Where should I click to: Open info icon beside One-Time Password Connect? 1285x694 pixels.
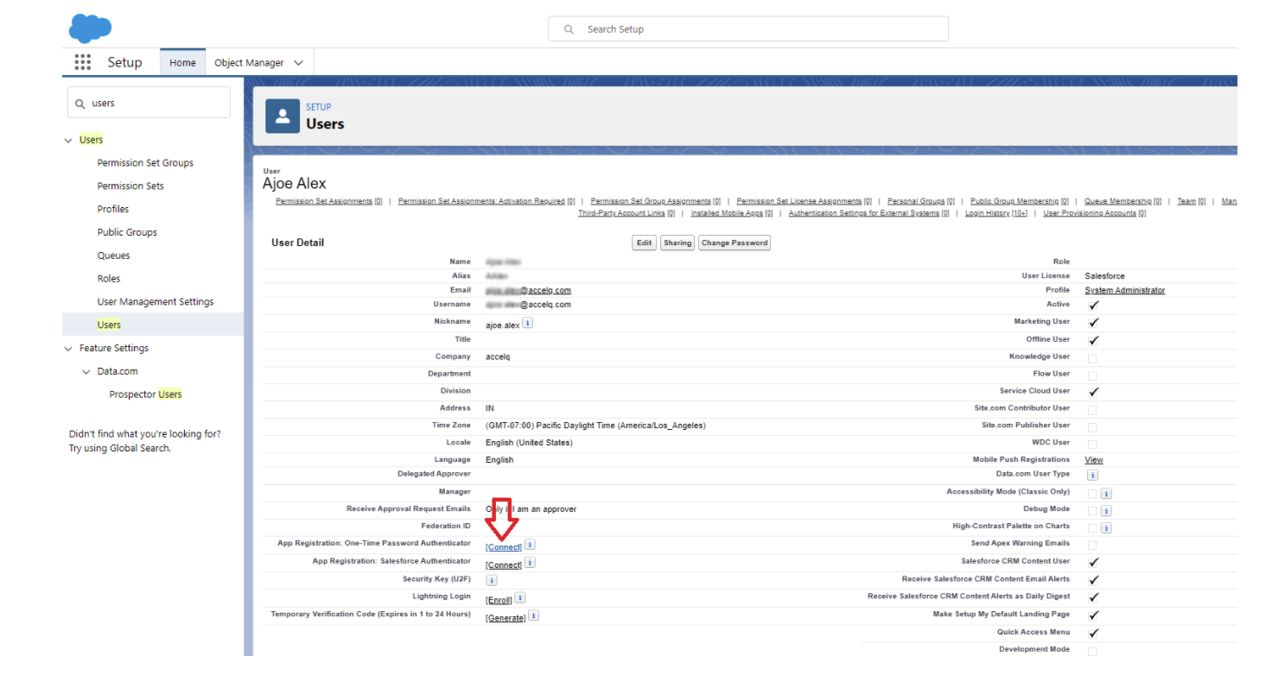click(x=531, y=545)
